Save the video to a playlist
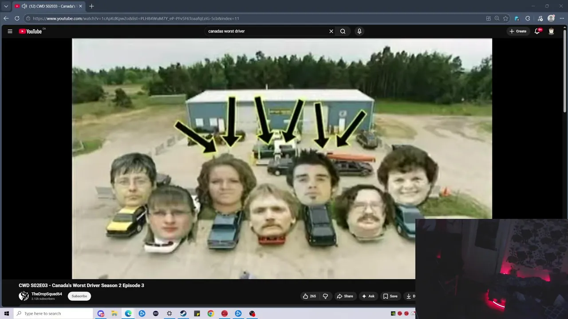 (390, 296)
